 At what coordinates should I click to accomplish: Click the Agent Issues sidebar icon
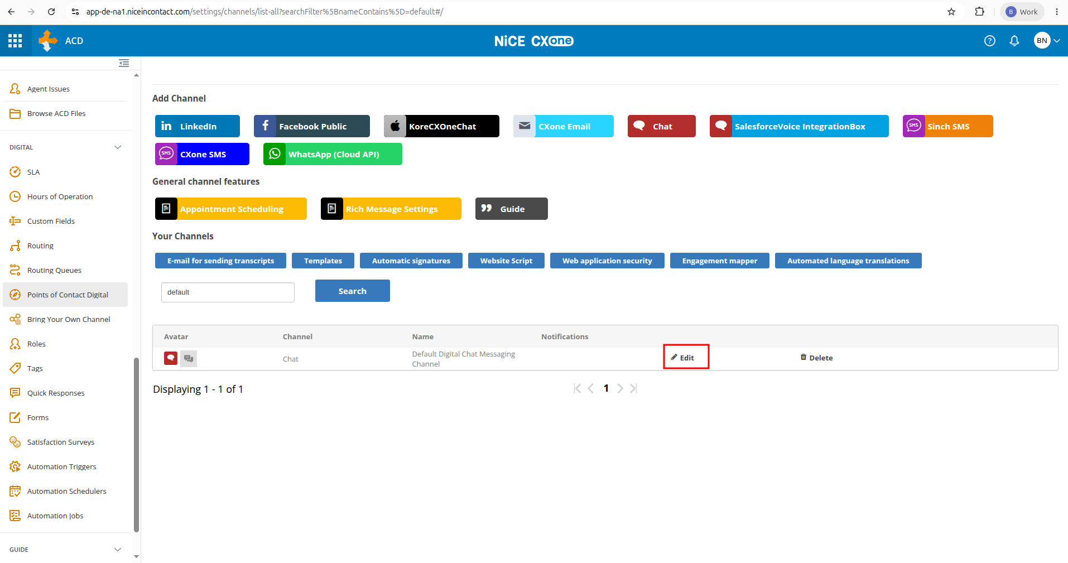pyautogui.click(x=15, y=89)
